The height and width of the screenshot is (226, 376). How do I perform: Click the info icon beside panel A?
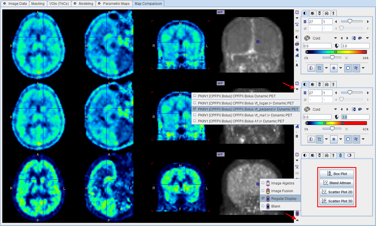pos(297,13)
